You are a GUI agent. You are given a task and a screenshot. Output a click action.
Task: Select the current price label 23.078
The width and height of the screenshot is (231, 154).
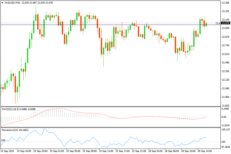(x=225, y=23)
